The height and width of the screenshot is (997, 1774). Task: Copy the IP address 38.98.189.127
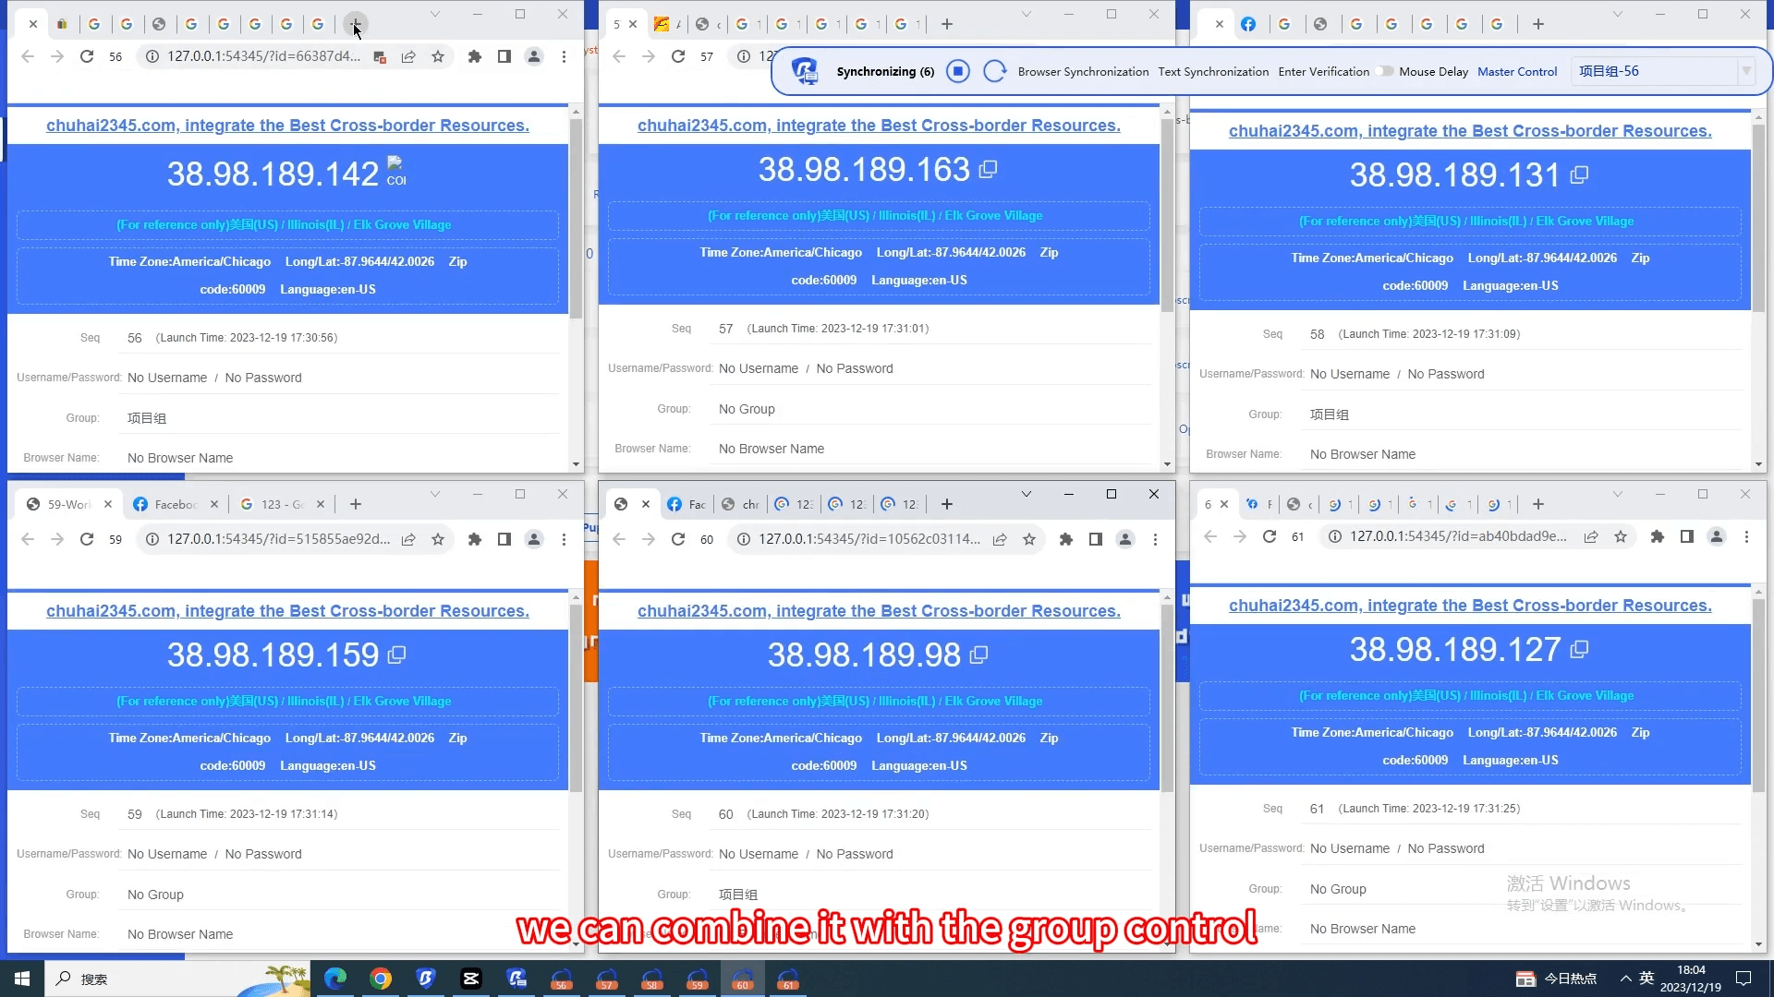pos(1579,649)
